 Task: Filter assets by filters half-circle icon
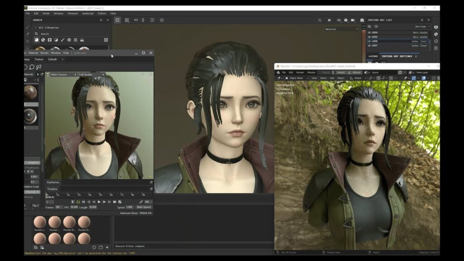(56, 40)
